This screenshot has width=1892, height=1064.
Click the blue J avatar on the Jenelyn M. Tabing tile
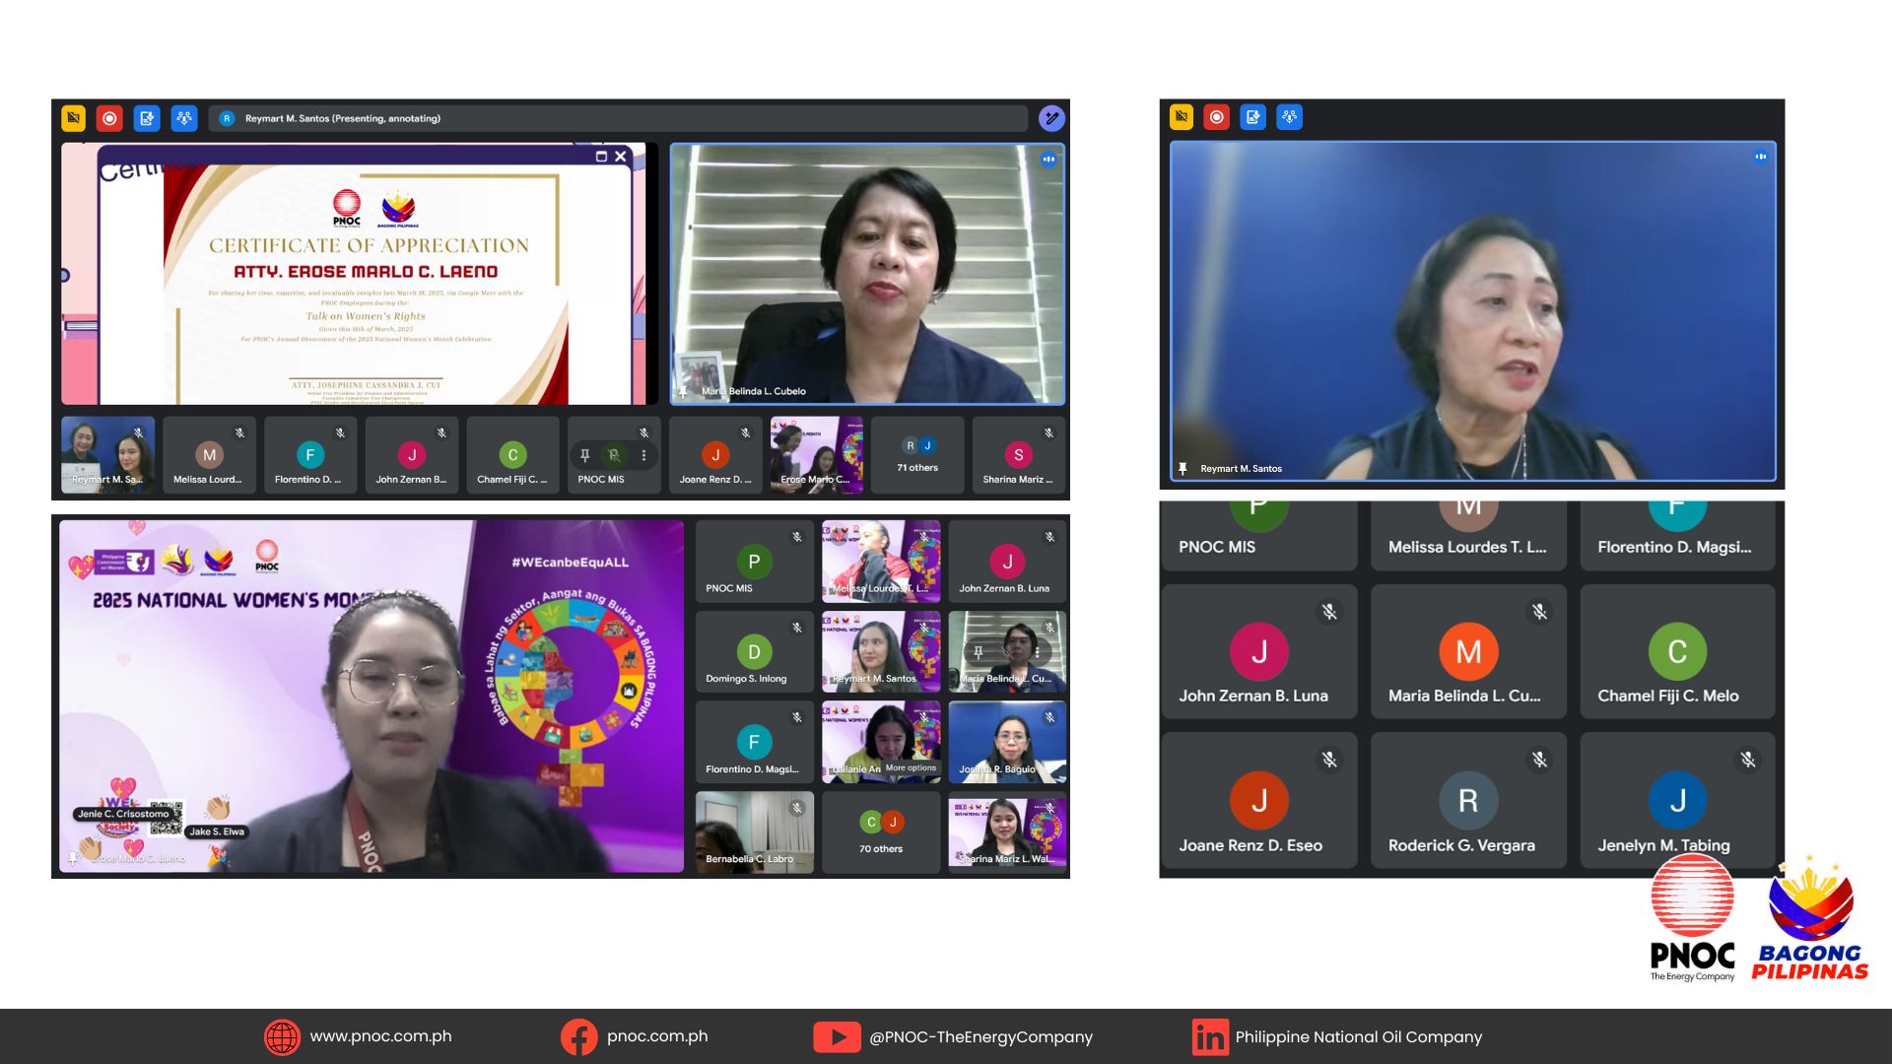pyautogui.click(x=1677, y=800)
